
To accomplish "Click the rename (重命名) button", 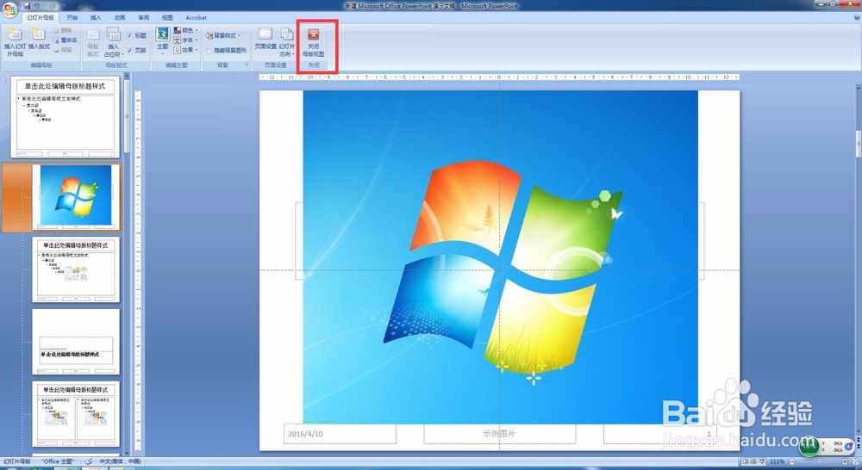I will pyautogui.click(x=65, y=40).
